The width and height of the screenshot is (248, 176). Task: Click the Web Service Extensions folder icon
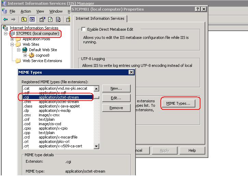pyautogui.click(x=18, y=61)
